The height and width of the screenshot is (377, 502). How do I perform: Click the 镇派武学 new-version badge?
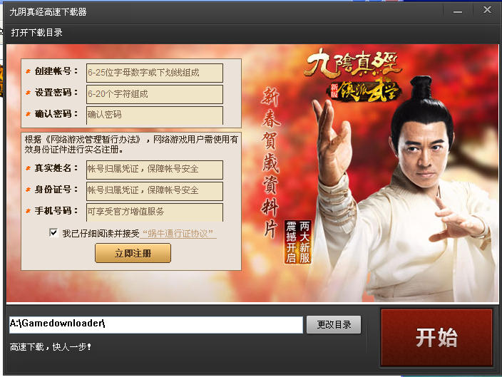[364, 91]
